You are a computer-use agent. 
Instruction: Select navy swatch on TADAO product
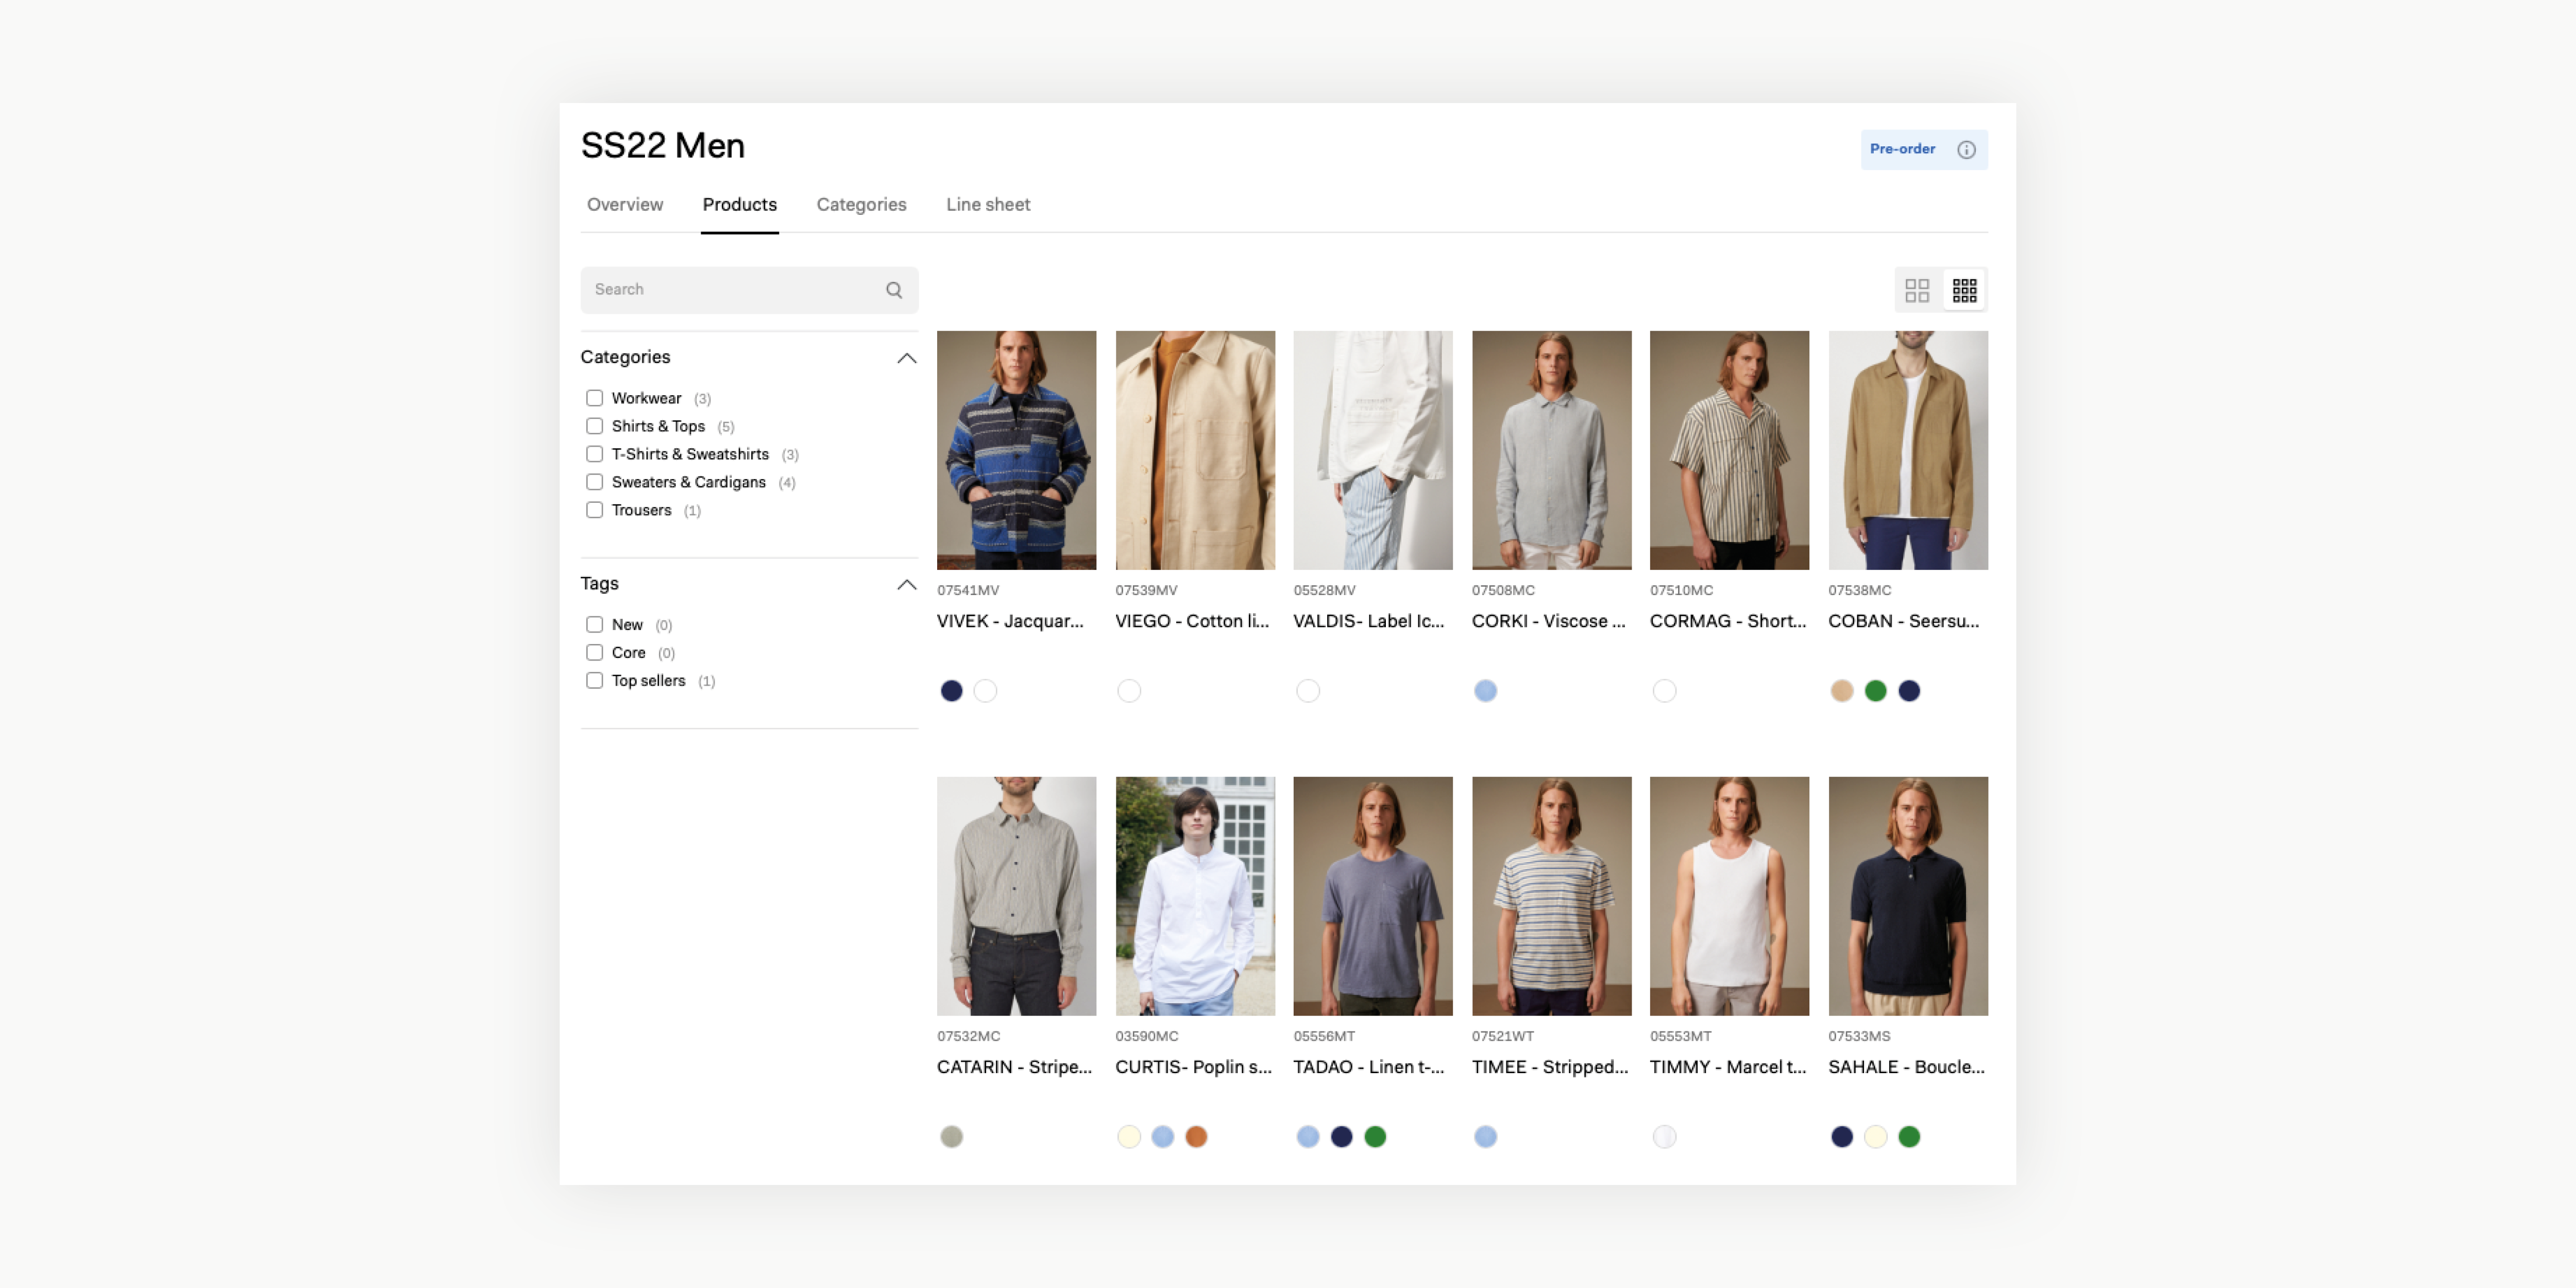1341,1137
